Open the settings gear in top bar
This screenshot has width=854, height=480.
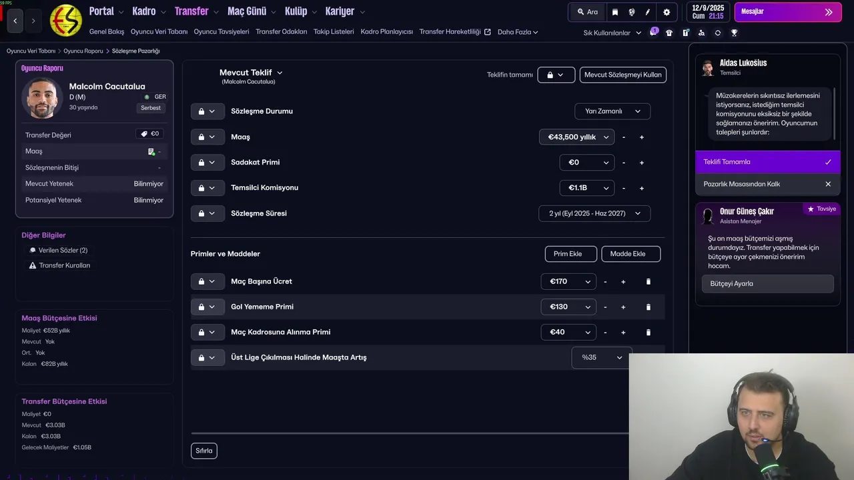tap(666, 12)
